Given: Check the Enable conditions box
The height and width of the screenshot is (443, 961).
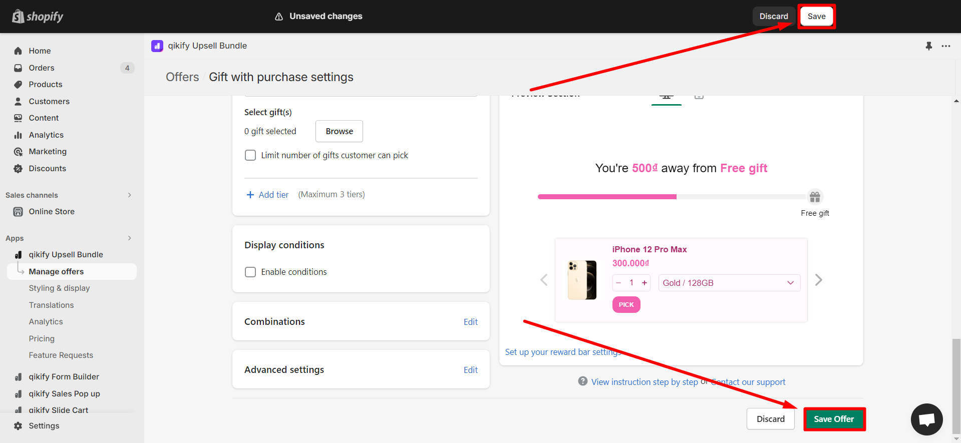Looking at the screenshot, I should [250, 272].
